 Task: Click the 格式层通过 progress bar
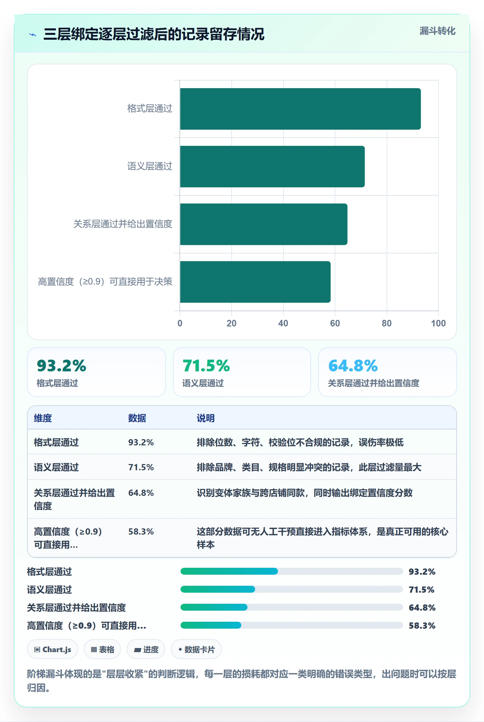tap(292, 571)
